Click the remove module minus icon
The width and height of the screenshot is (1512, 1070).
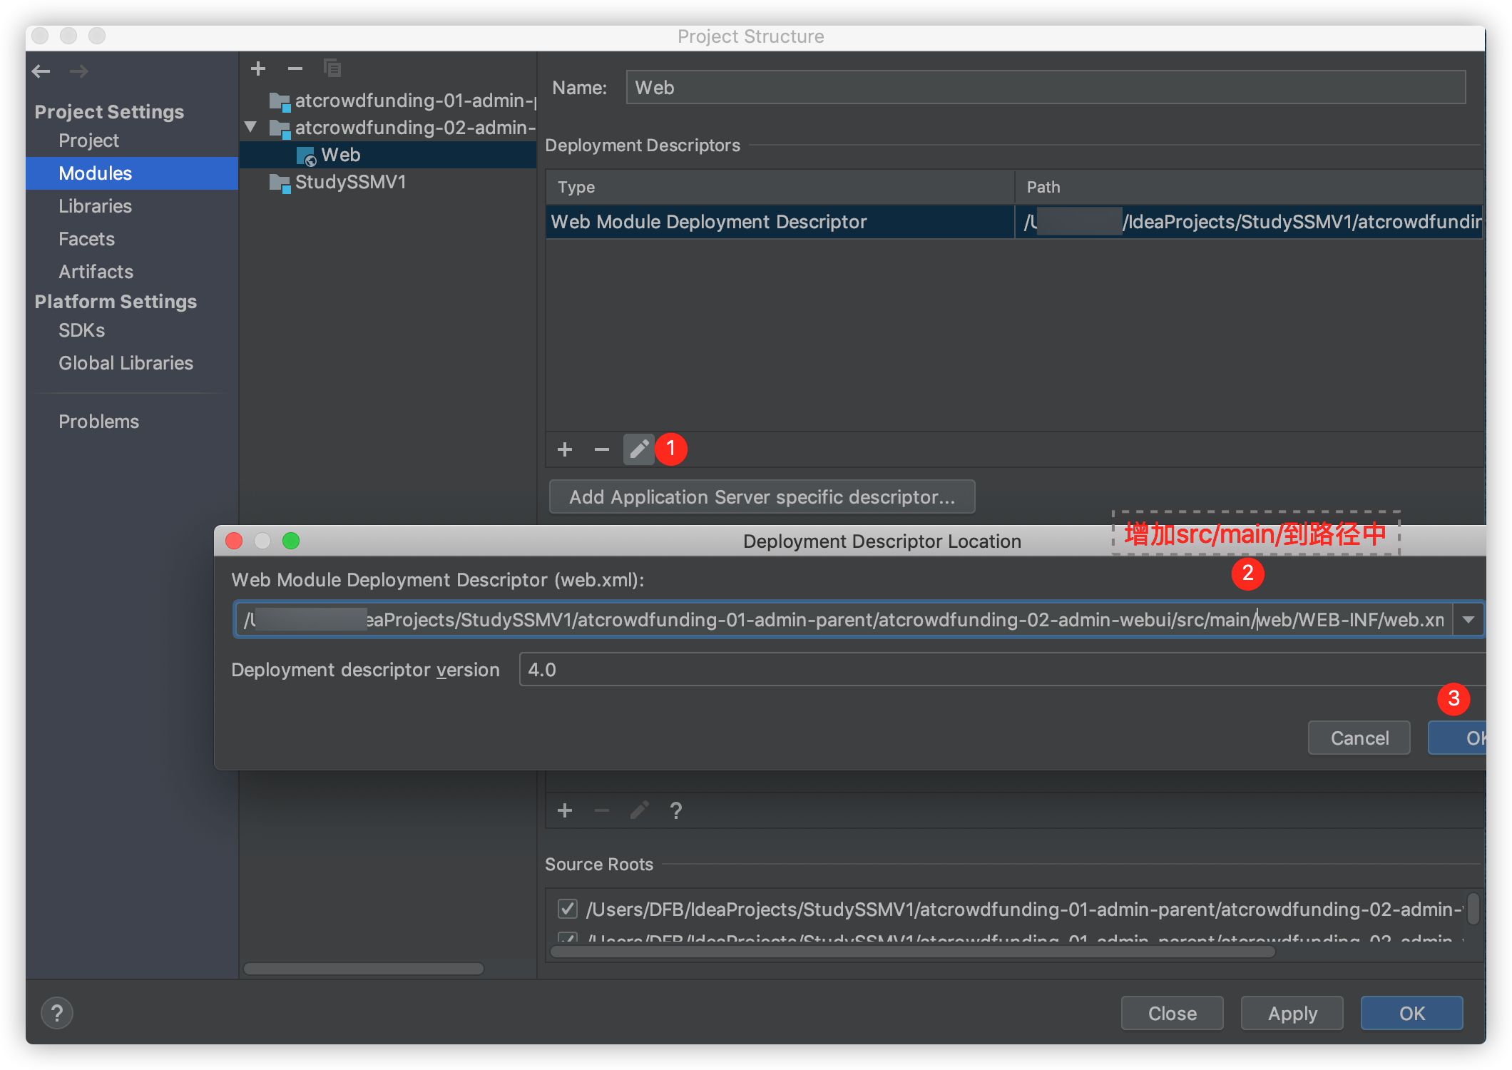coord(295,68)
